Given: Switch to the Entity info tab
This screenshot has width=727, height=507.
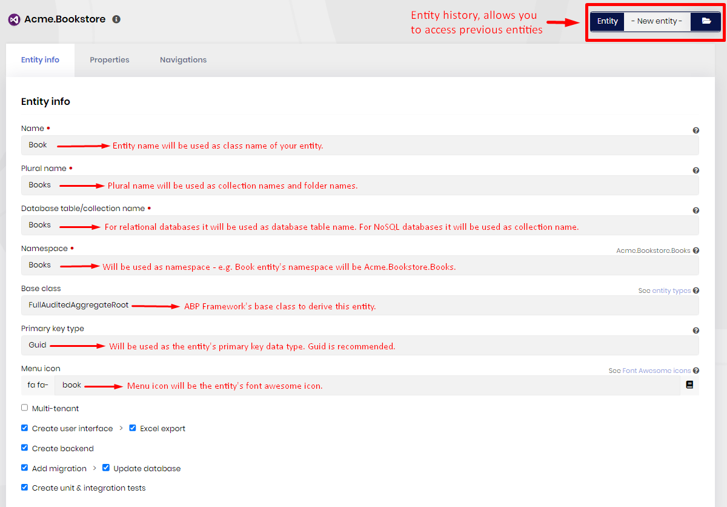Looking at the screenshot, I should coord(40,60).
